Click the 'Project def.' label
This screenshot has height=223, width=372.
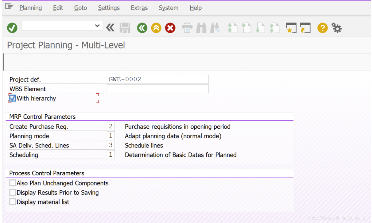click(x=25, y=80)
